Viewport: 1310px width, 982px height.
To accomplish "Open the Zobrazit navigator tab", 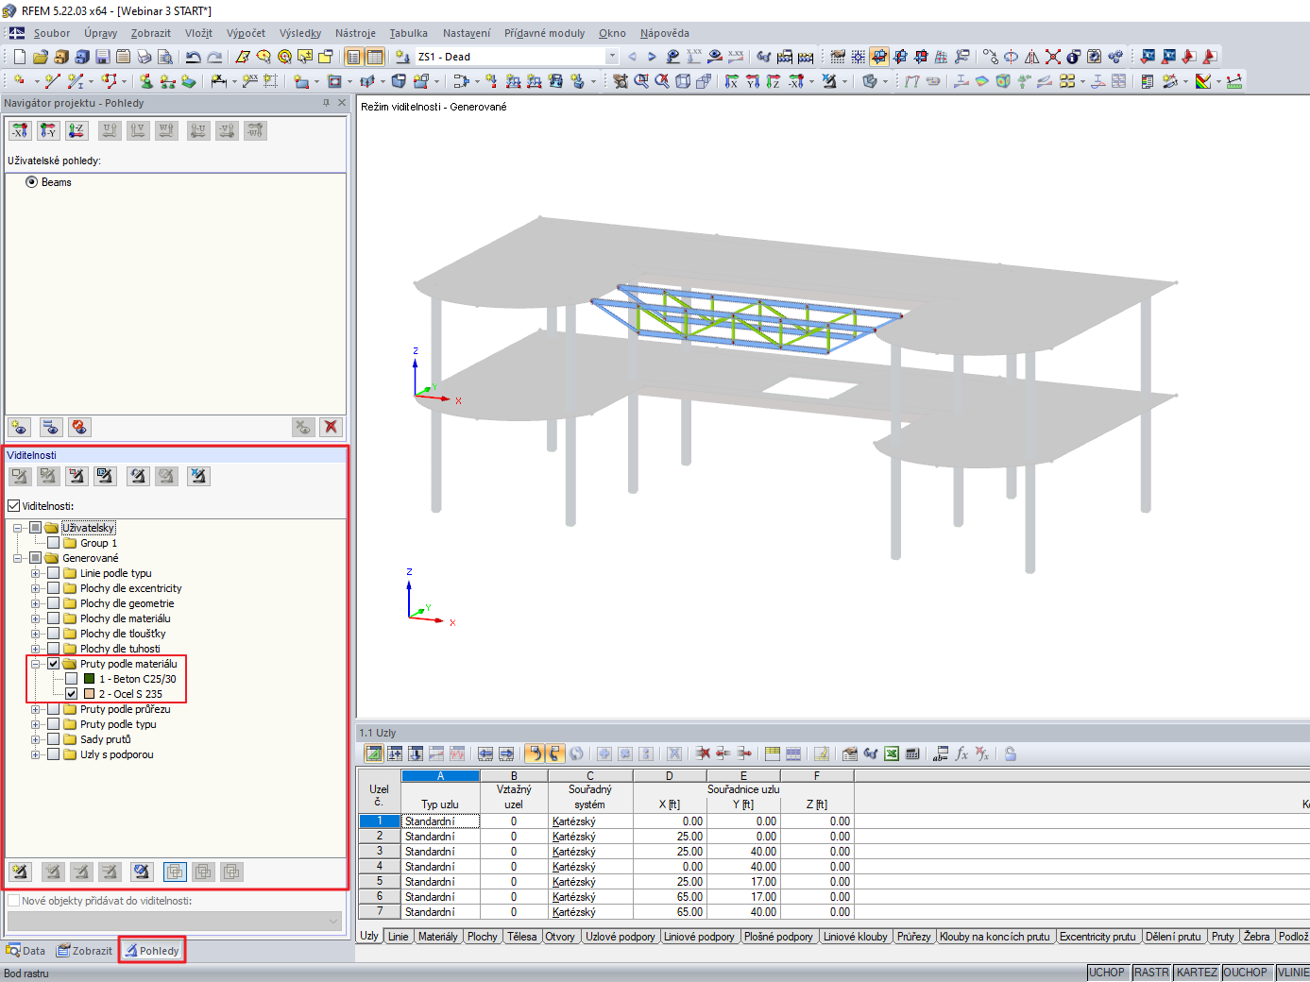I will [x=85, y=951].
